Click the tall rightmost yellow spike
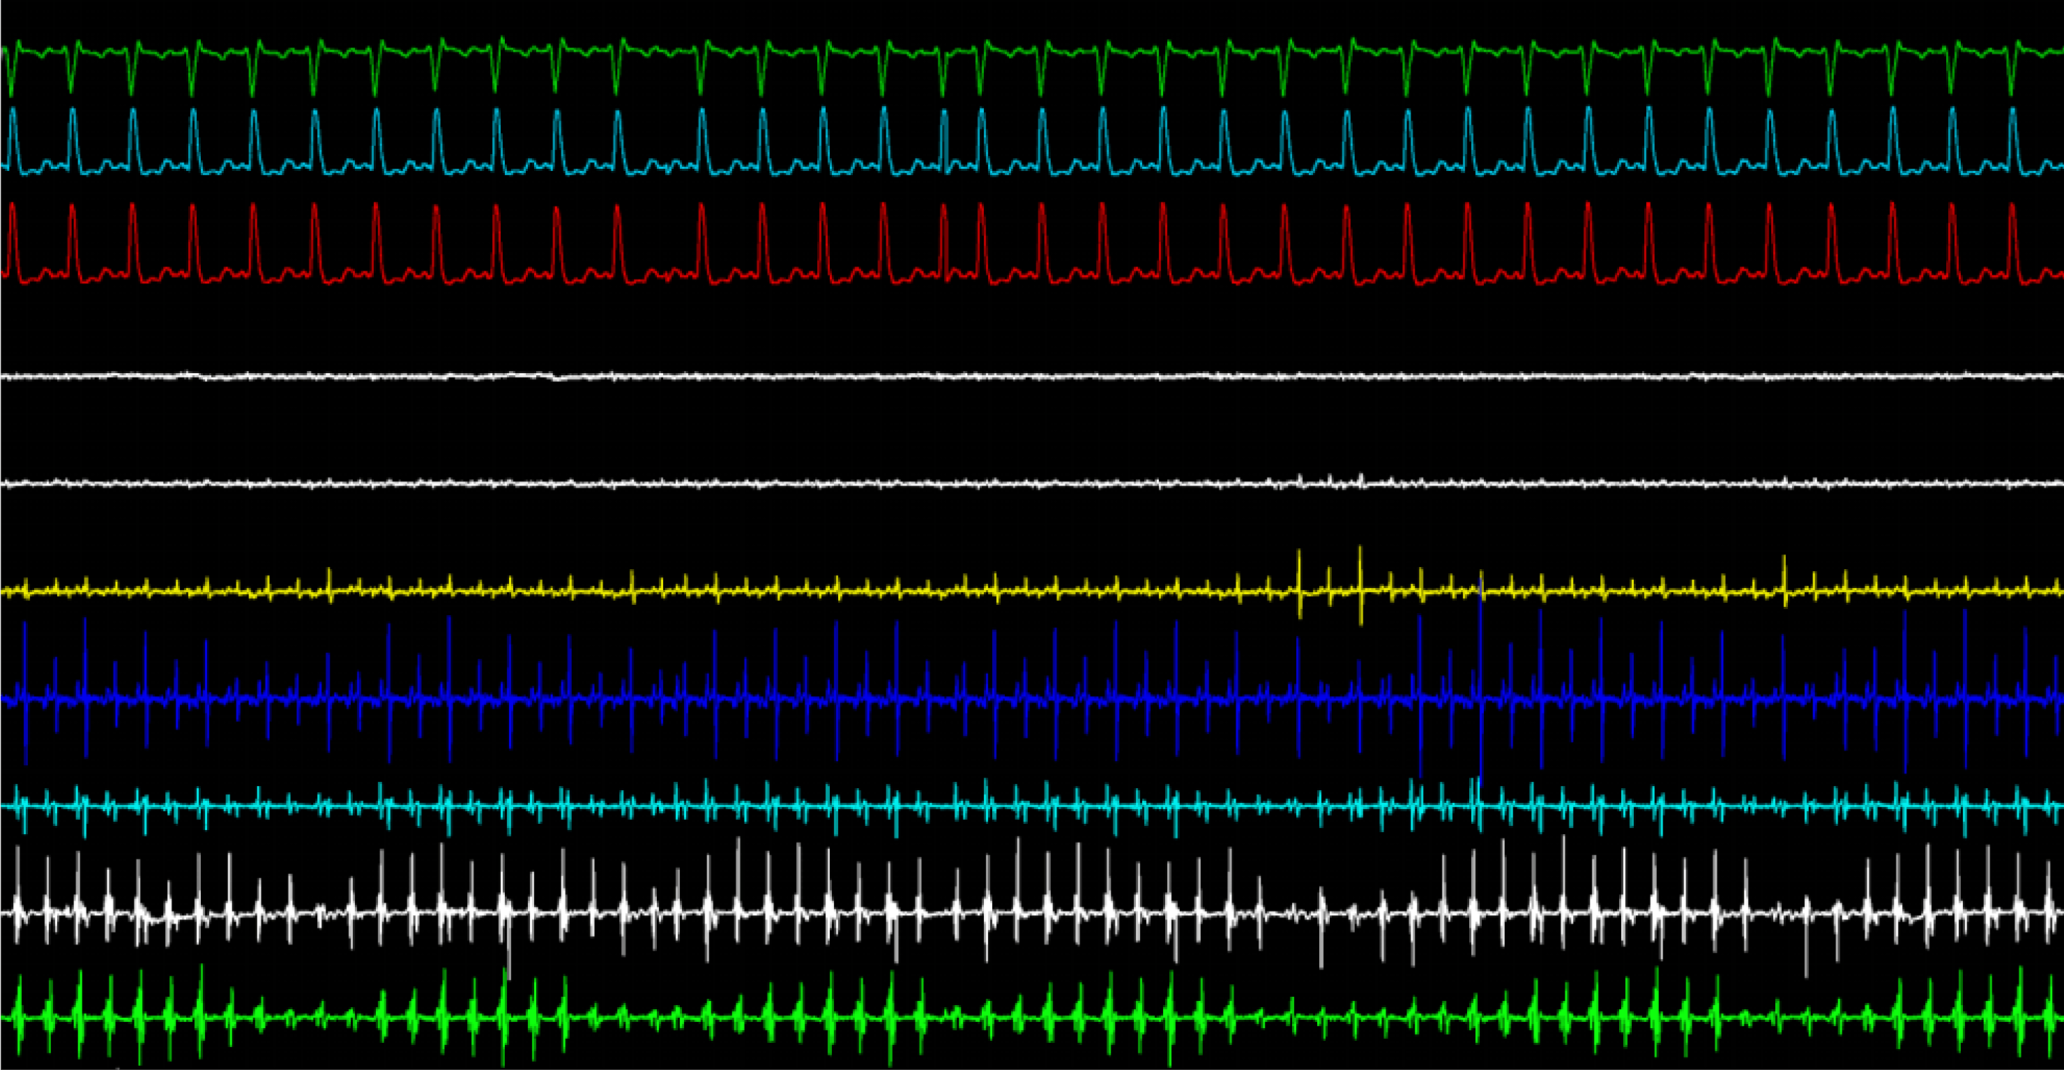The height and width of the screenshot is (1070, 2064). pos(1784,580)
